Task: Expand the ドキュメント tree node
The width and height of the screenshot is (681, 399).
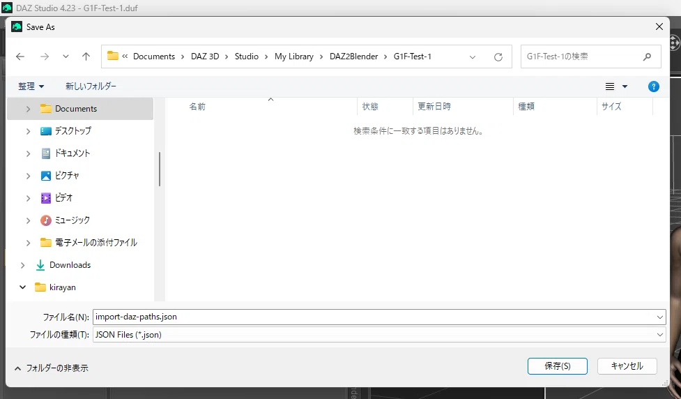Action: [28, 153]
